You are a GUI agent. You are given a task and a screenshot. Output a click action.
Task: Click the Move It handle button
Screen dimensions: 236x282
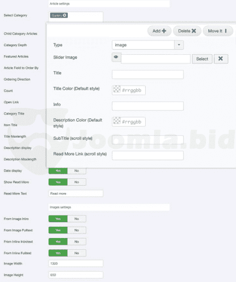[218, 31]
